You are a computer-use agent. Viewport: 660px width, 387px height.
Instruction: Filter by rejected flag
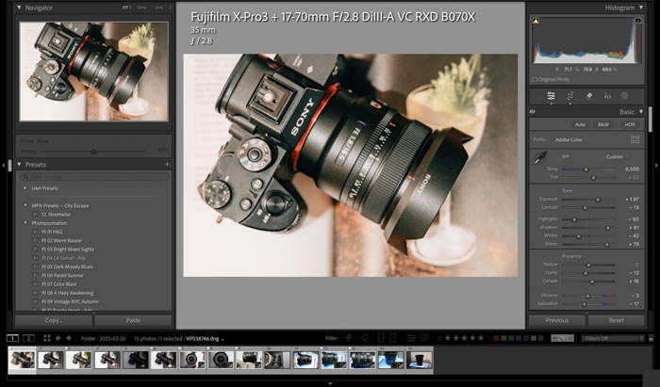pyautogui.click(x=365, y=338)
